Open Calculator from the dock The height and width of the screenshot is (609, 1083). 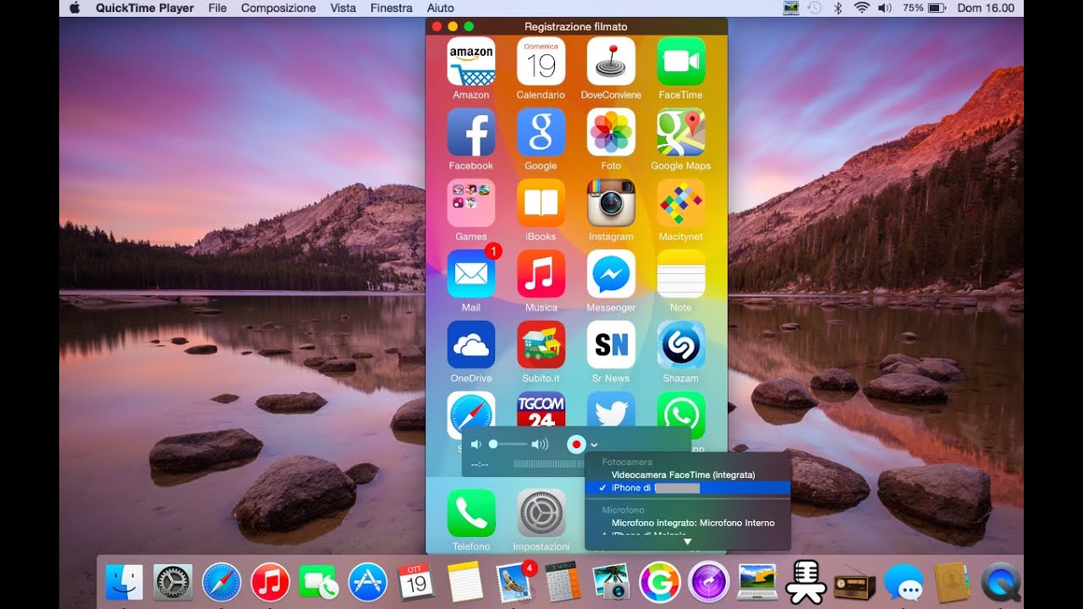562,582
